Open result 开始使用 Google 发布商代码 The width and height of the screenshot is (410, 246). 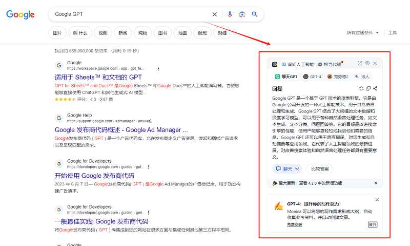click(94, 176)
